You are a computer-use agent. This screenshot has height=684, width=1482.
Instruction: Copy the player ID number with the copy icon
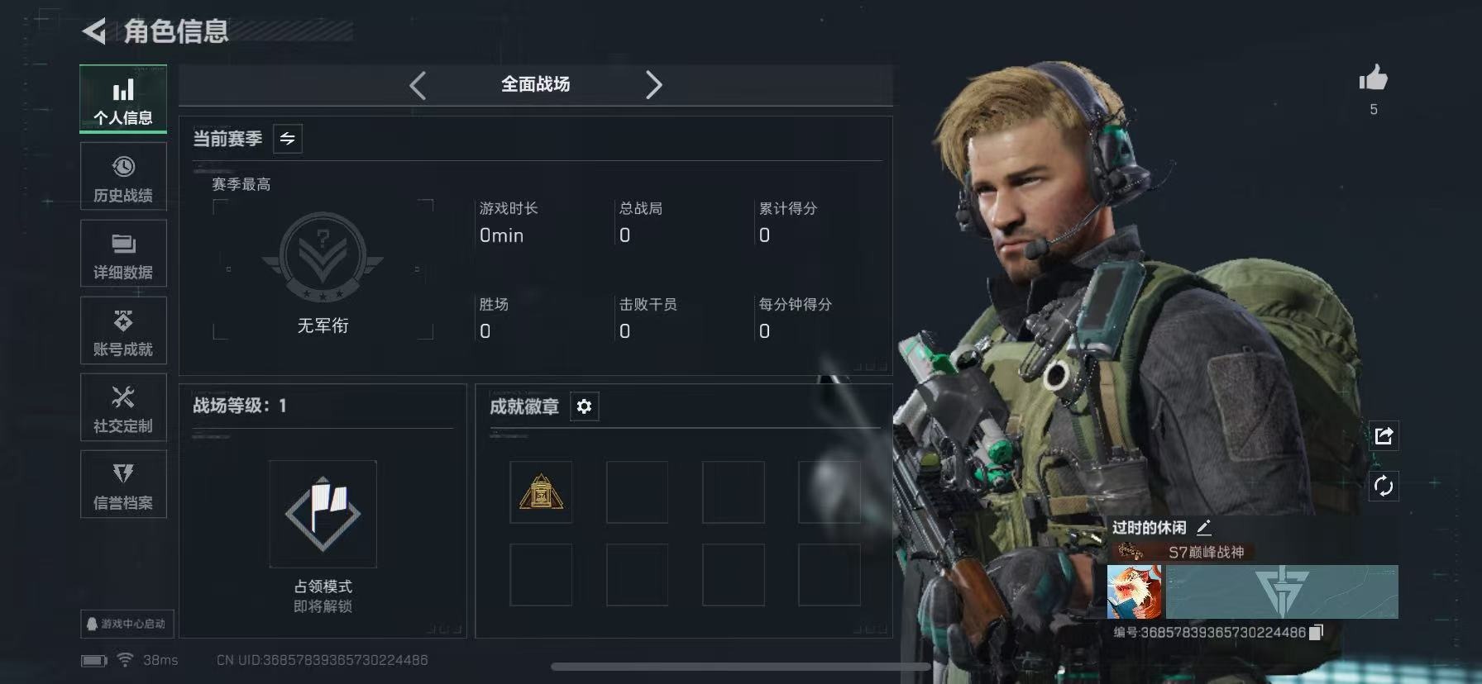click(x=1316, y=632)
